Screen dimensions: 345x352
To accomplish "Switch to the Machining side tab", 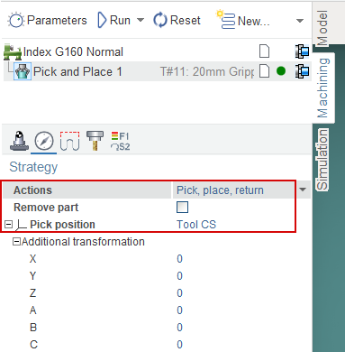I will [323, 88].
